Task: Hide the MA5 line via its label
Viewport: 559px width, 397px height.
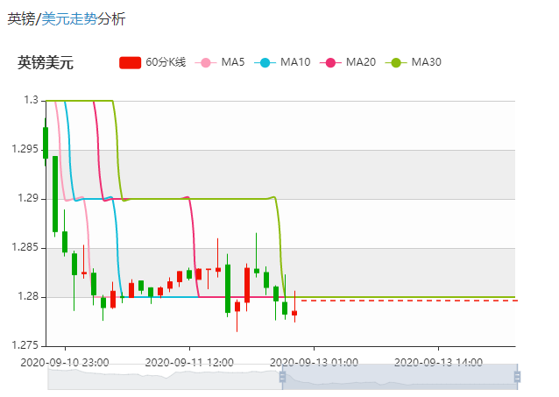Action: 232,62
